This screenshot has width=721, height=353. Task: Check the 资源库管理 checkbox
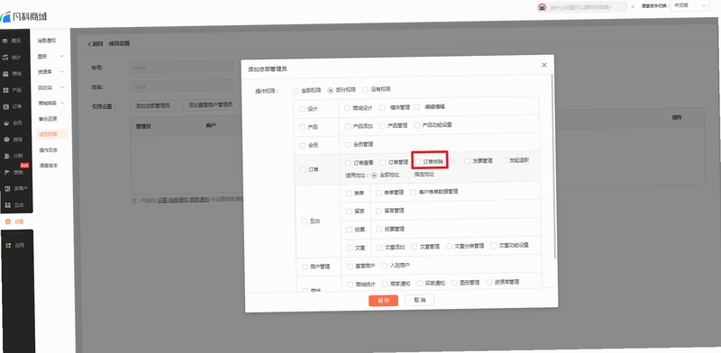(489, 282)
